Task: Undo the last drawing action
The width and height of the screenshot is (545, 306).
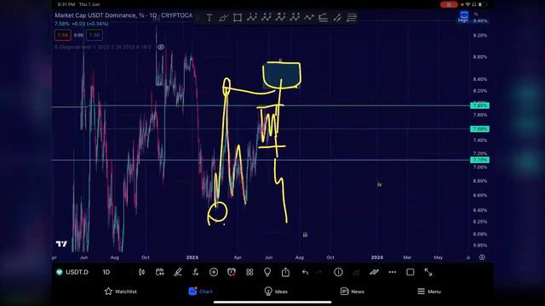Action: 305,272
